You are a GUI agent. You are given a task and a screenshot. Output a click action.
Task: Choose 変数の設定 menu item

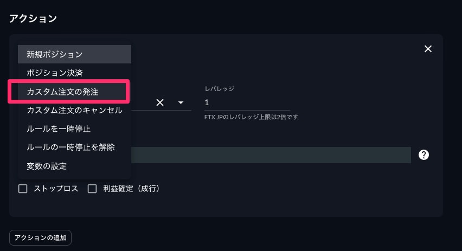pos(74,166)
